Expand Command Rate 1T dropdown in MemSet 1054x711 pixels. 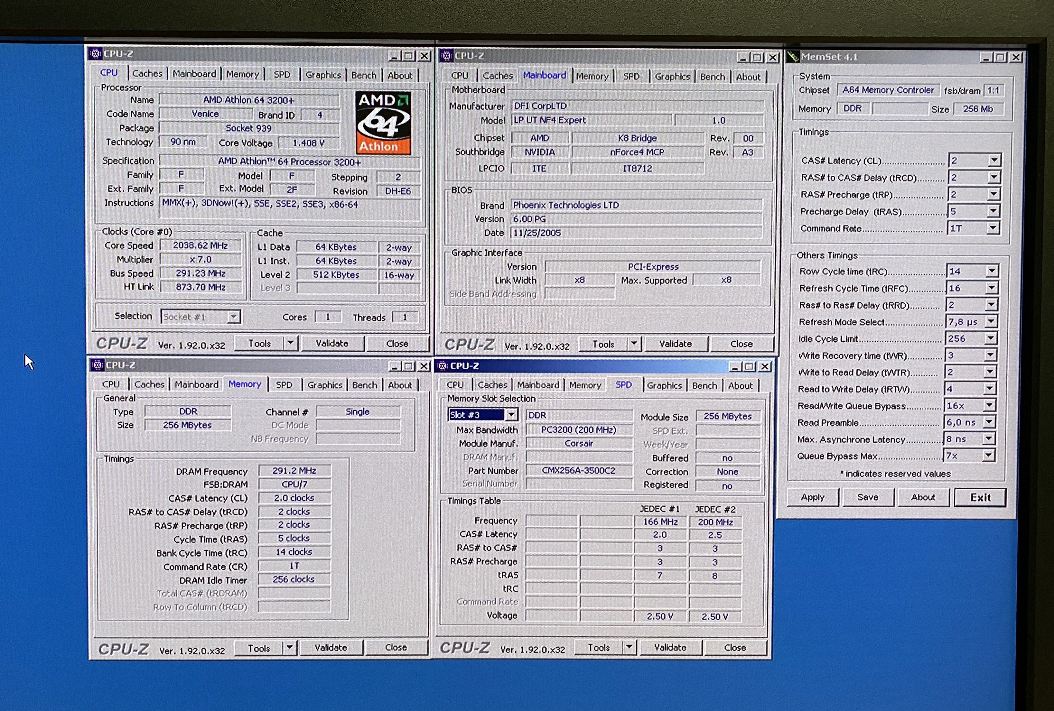tap(993, 228)
